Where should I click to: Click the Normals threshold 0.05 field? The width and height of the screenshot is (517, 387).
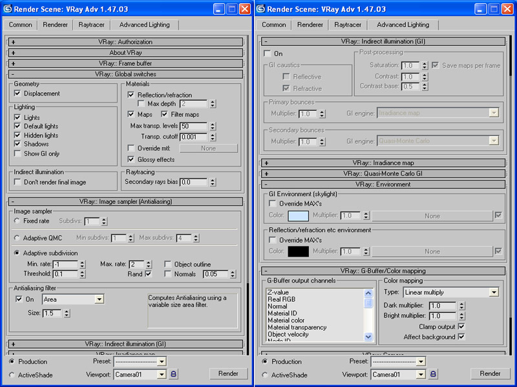216,274
